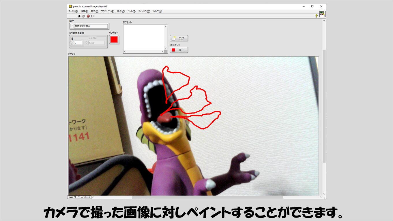This screenshot has height=221, width=393.
Task: Click the 幅 numeric field showing 6
Action: pos(78,43)
